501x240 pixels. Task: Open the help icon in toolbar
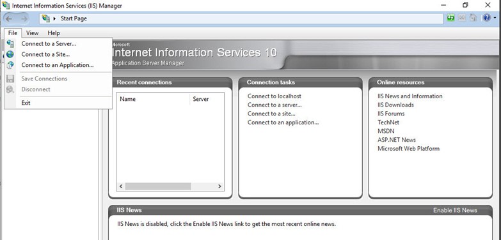(487, 18)
